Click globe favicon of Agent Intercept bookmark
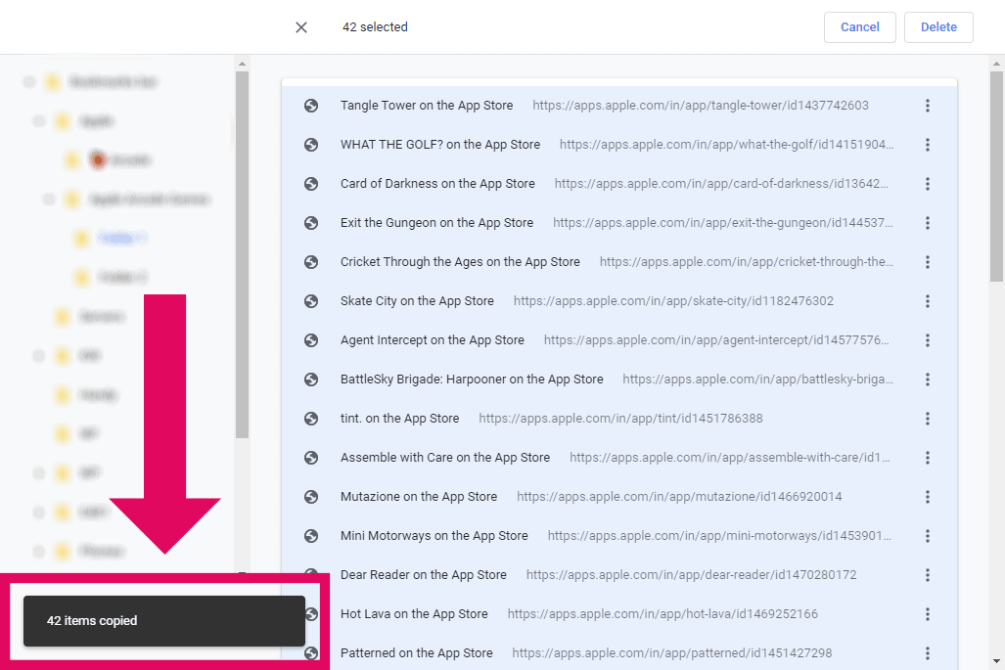Screen dimensions: 1005x670 (x=311, y=340)
